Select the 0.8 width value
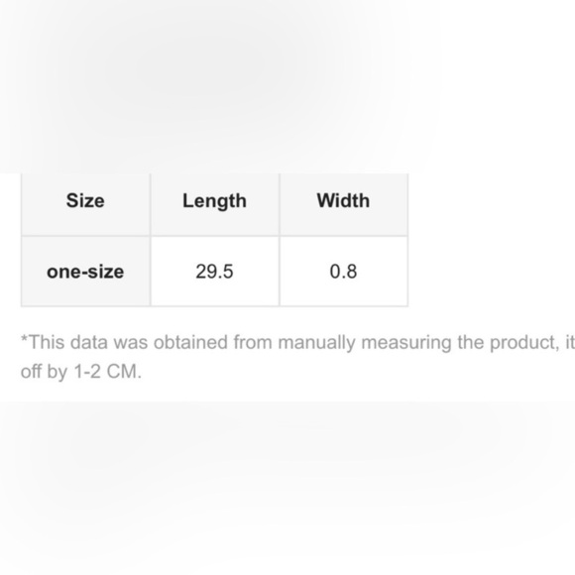Image resolution: width=575 pixels, height=575 pixels. [x=344, y=272]
